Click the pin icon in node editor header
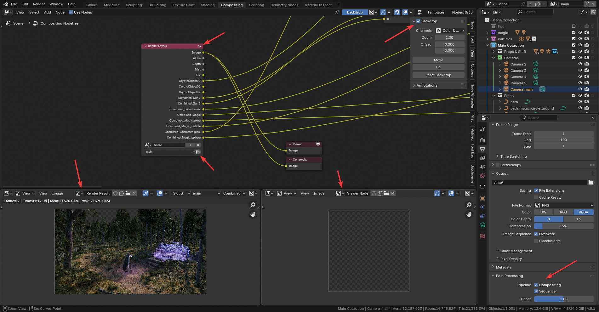The height and width of the screenshot is (312, 599). (x=337, y=12)
